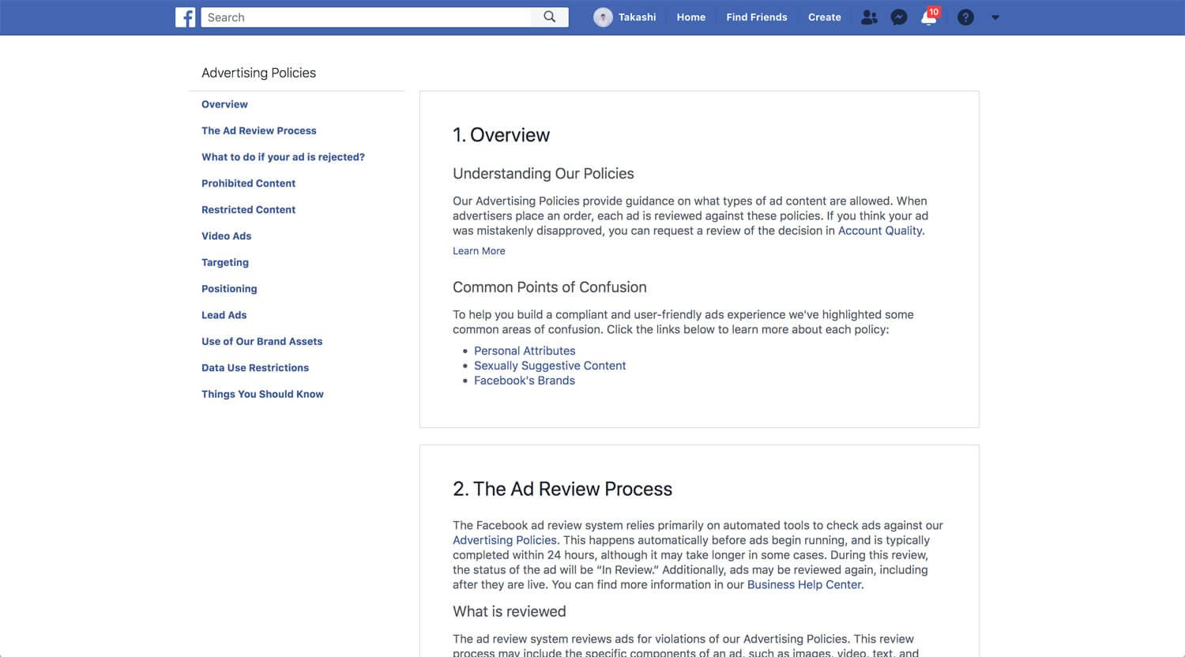Select Overview in the sidebar
Image resolution: width=1185 pixels, height=657 pixels.
(224, 104)
